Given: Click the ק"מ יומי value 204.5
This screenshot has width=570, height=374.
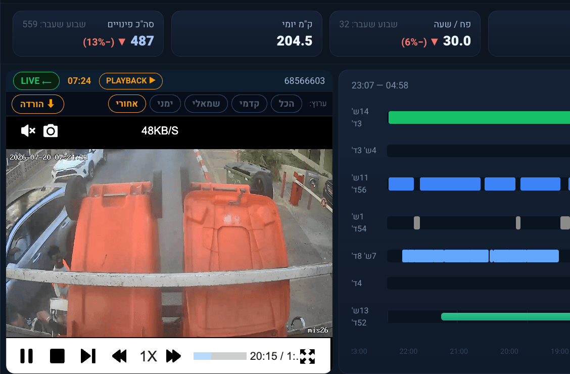Looking at the screenshot, I should point(295,41).
